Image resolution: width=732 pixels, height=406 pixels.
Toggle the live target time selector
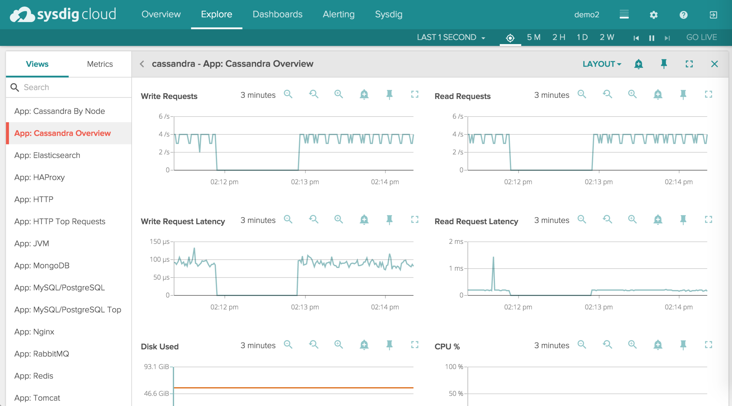[510, 38]
